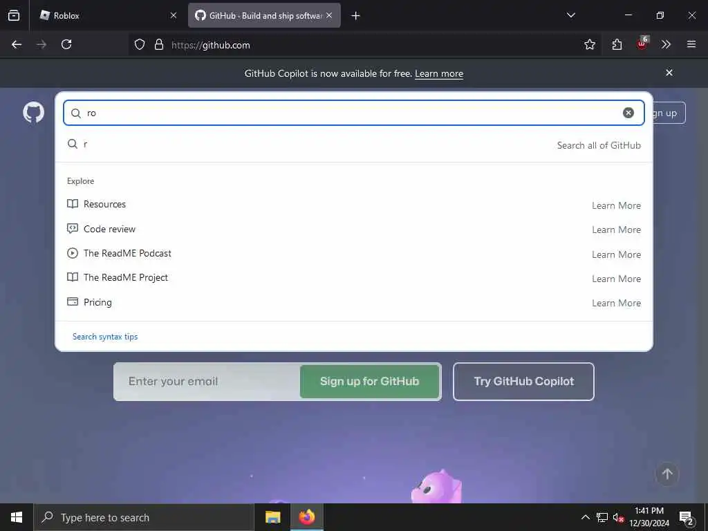Click the Enter your email field
This screenshot has height=531, width=708.
(x=207, y=382)
